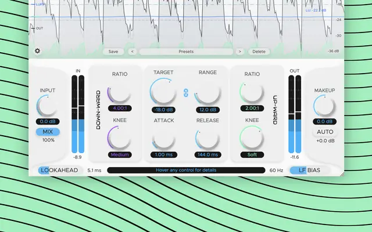Toggle the LF BIAS switch
Viewport: 372px width, 232px height.
(x=309, y=170)
